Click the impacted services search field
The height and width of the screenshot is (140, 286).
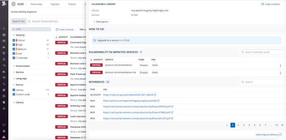pyautogui.click(x=262, y=52)
